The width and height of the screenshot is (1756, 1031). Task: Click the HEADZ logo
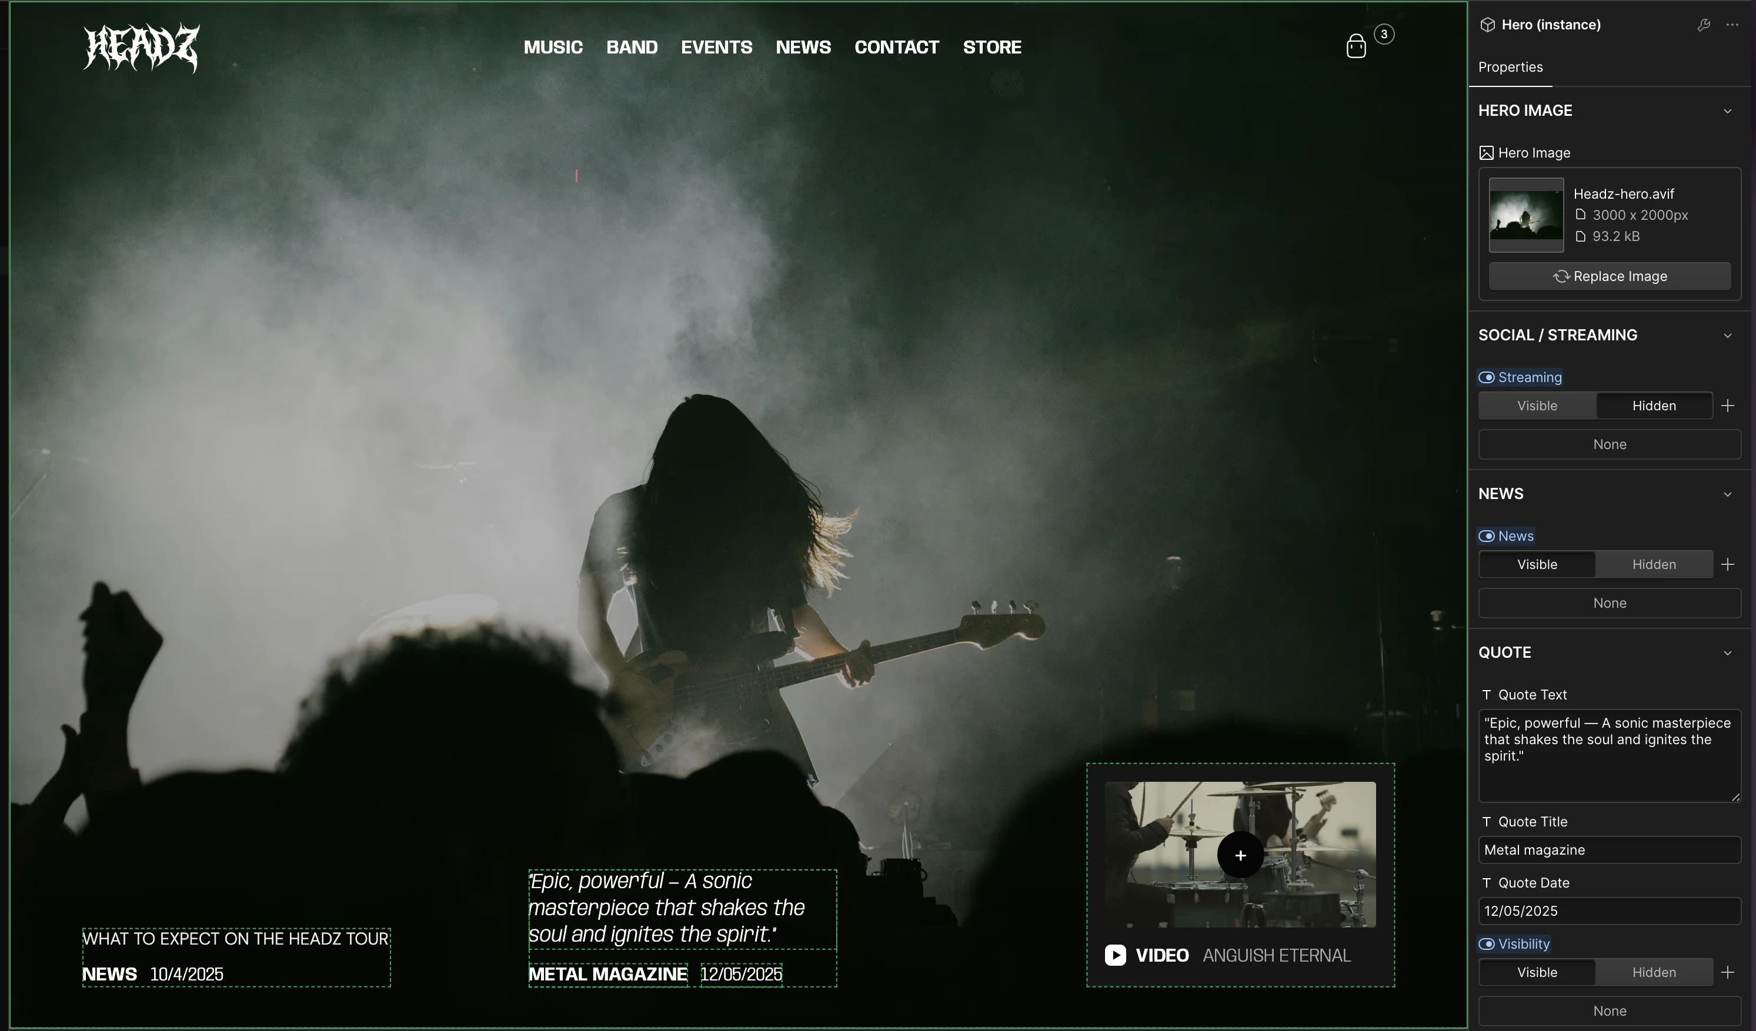[142, 48]
